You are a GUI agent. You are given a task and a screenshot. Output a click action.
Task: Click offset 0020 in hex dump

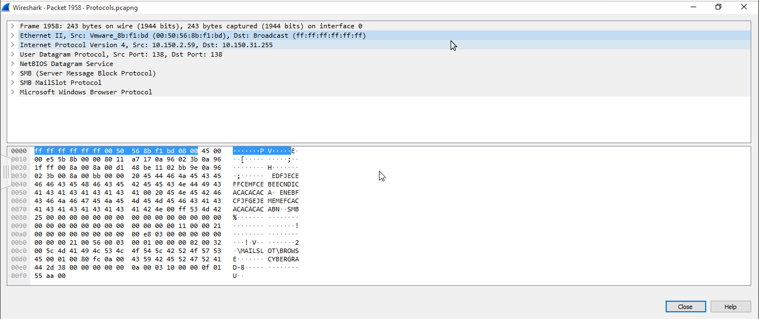point(19,168)
